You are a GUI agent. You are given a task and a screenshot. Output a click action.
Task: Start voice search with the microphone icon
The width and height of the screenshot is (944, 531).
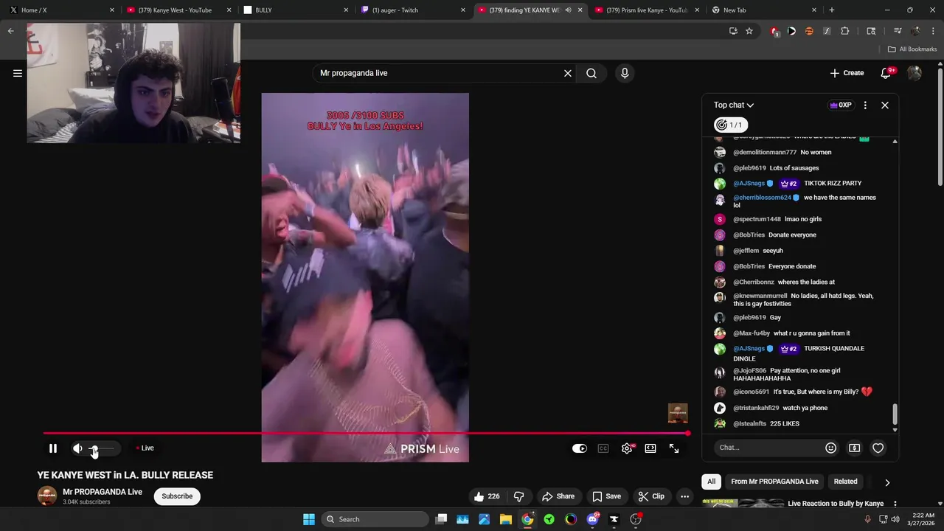pyautogui.click(x=625, y=73)
